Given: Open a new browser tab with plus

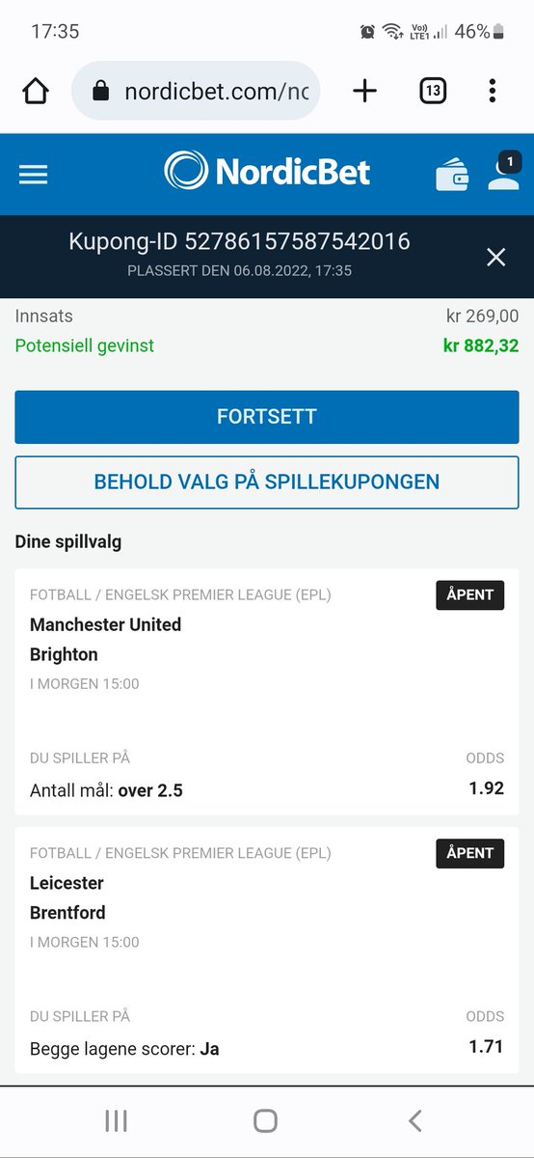Looking at the screenshot, I should point(364,92).
